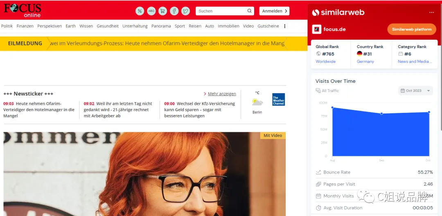Click the Similarweb platform button

click(412, 29)
